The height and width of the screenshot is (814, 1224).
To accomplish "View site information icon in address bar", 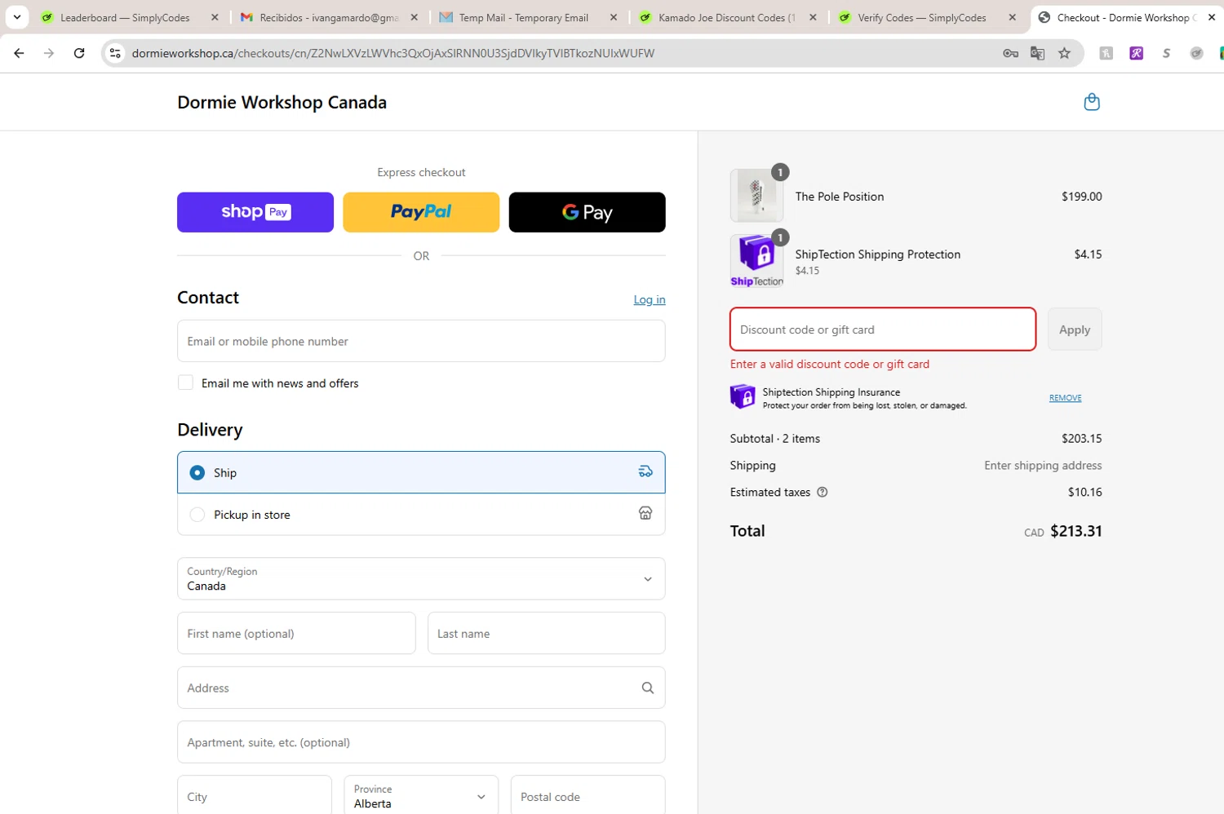I will tap(115, 53).
